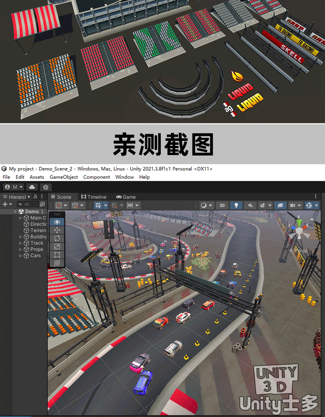This screenshot has width=325, height=417.
Task: Open the Gizmos dropdown arrow
Action: coord(317,205)
